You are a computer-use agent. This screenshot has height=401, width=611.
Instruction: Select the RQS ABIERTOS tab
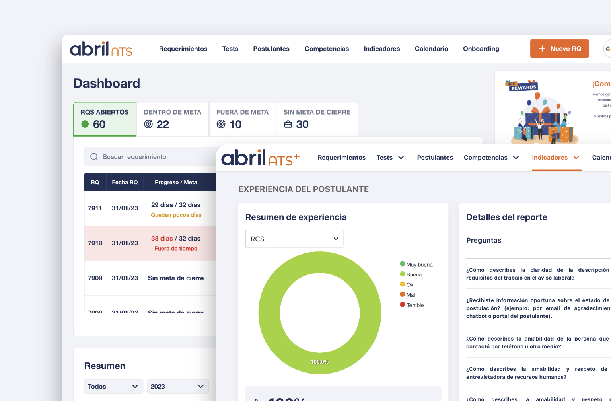[105, 119]
